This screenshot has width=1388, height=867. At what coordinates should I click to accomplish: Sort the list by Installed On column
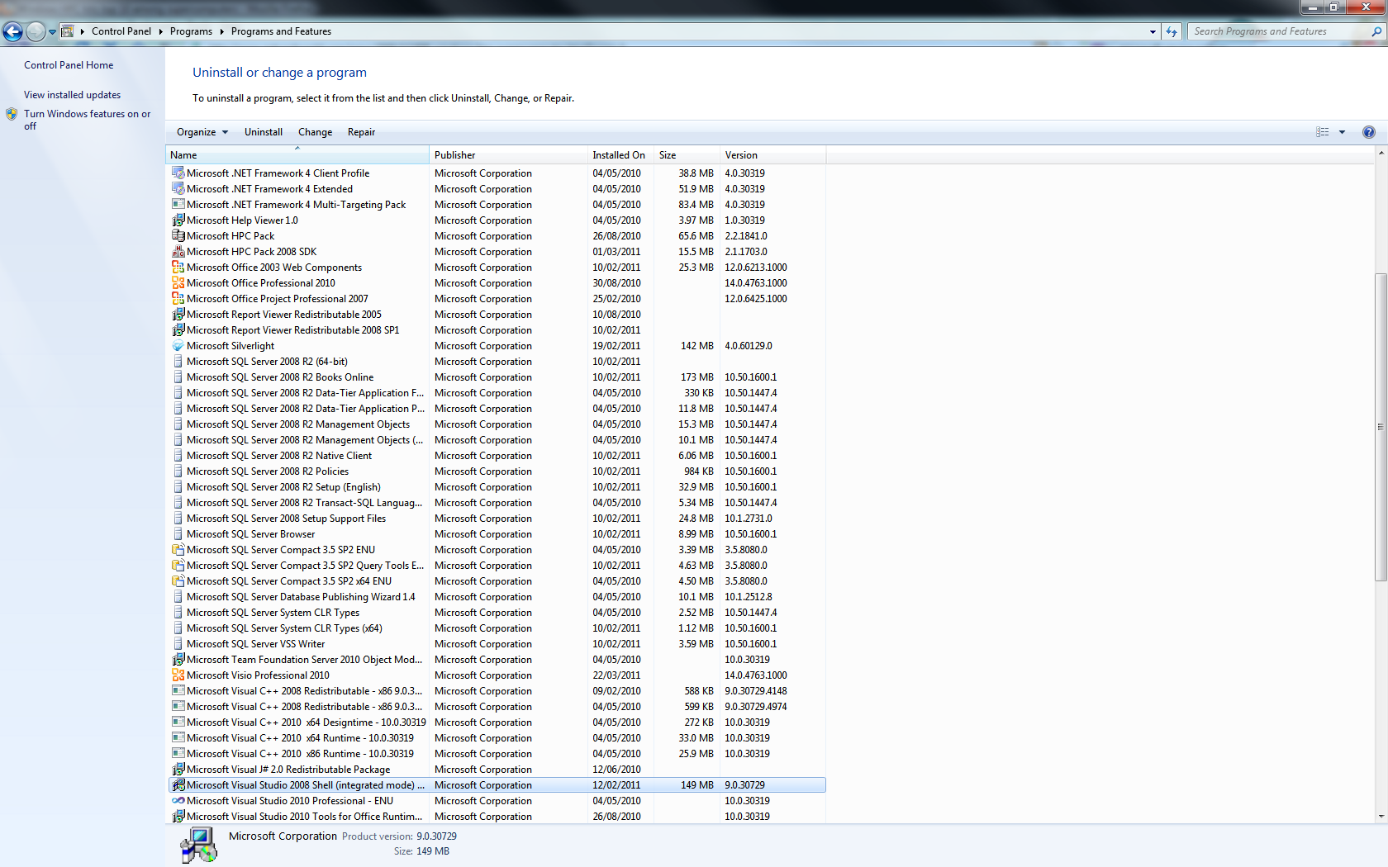click(x=618, y=155)
